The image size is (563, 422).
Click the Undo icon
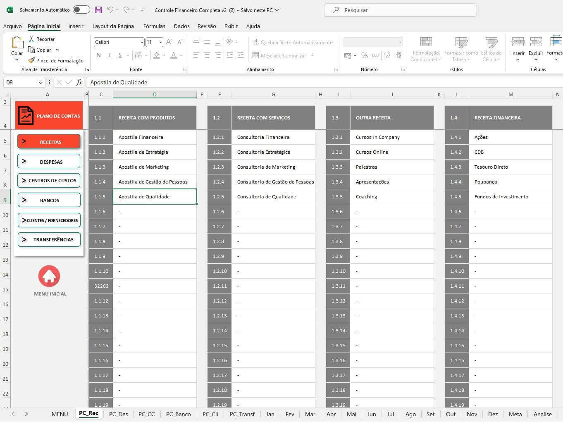[x=110, y=10]
